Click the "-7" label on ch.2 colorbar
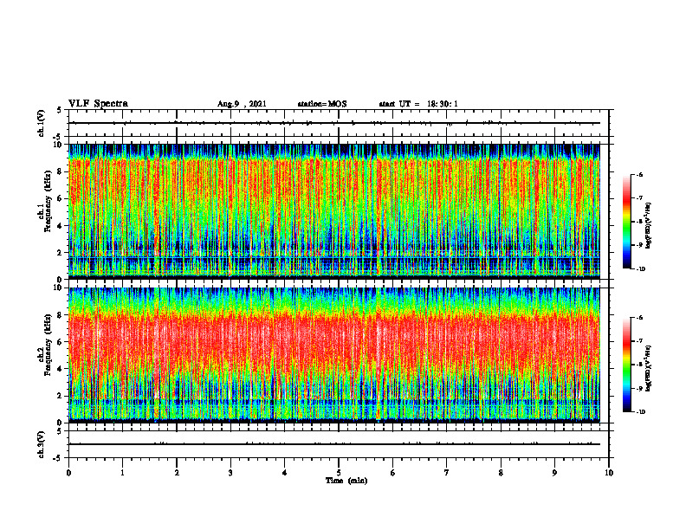 (640, 341)
